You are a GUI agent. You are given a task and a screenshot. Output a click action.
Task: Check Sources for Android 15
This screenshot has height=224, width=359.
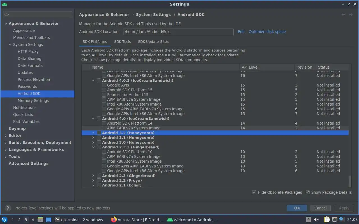[x=104, y=95]
